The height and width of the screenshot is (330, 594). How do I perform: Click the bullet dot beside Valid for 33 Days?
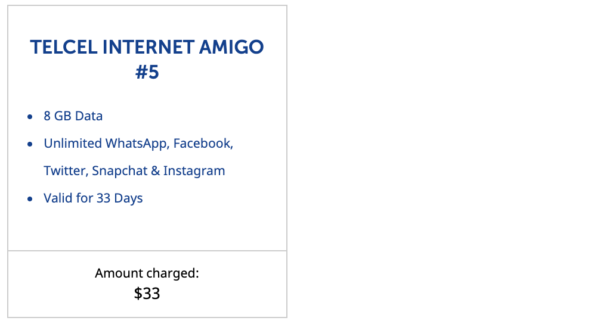pos(30,199)
